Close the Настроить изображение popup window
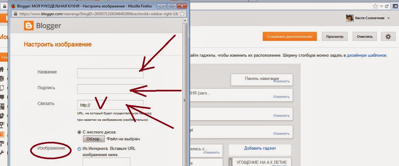This screenshot has width=399, height=166. coord(181,6)
